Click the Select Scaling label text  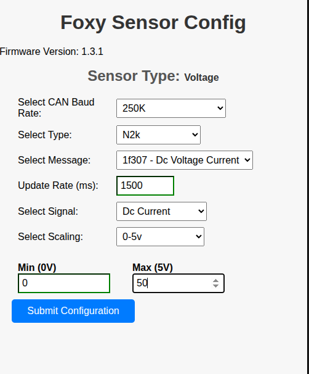pos(50,236)
